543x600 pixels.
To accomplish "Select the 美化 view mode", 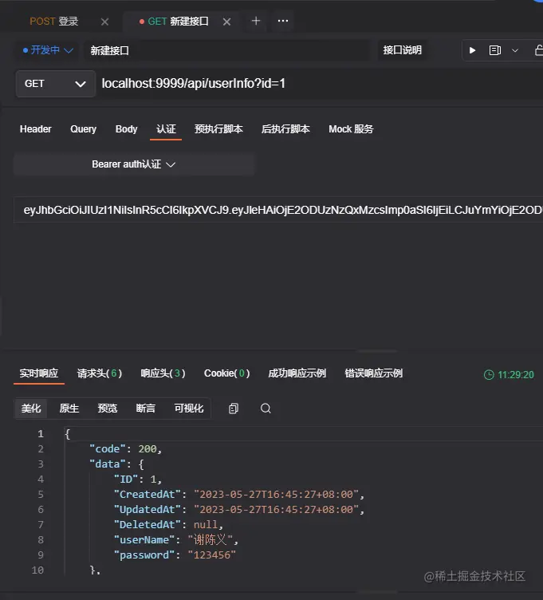I will click(x=31, y=409).
